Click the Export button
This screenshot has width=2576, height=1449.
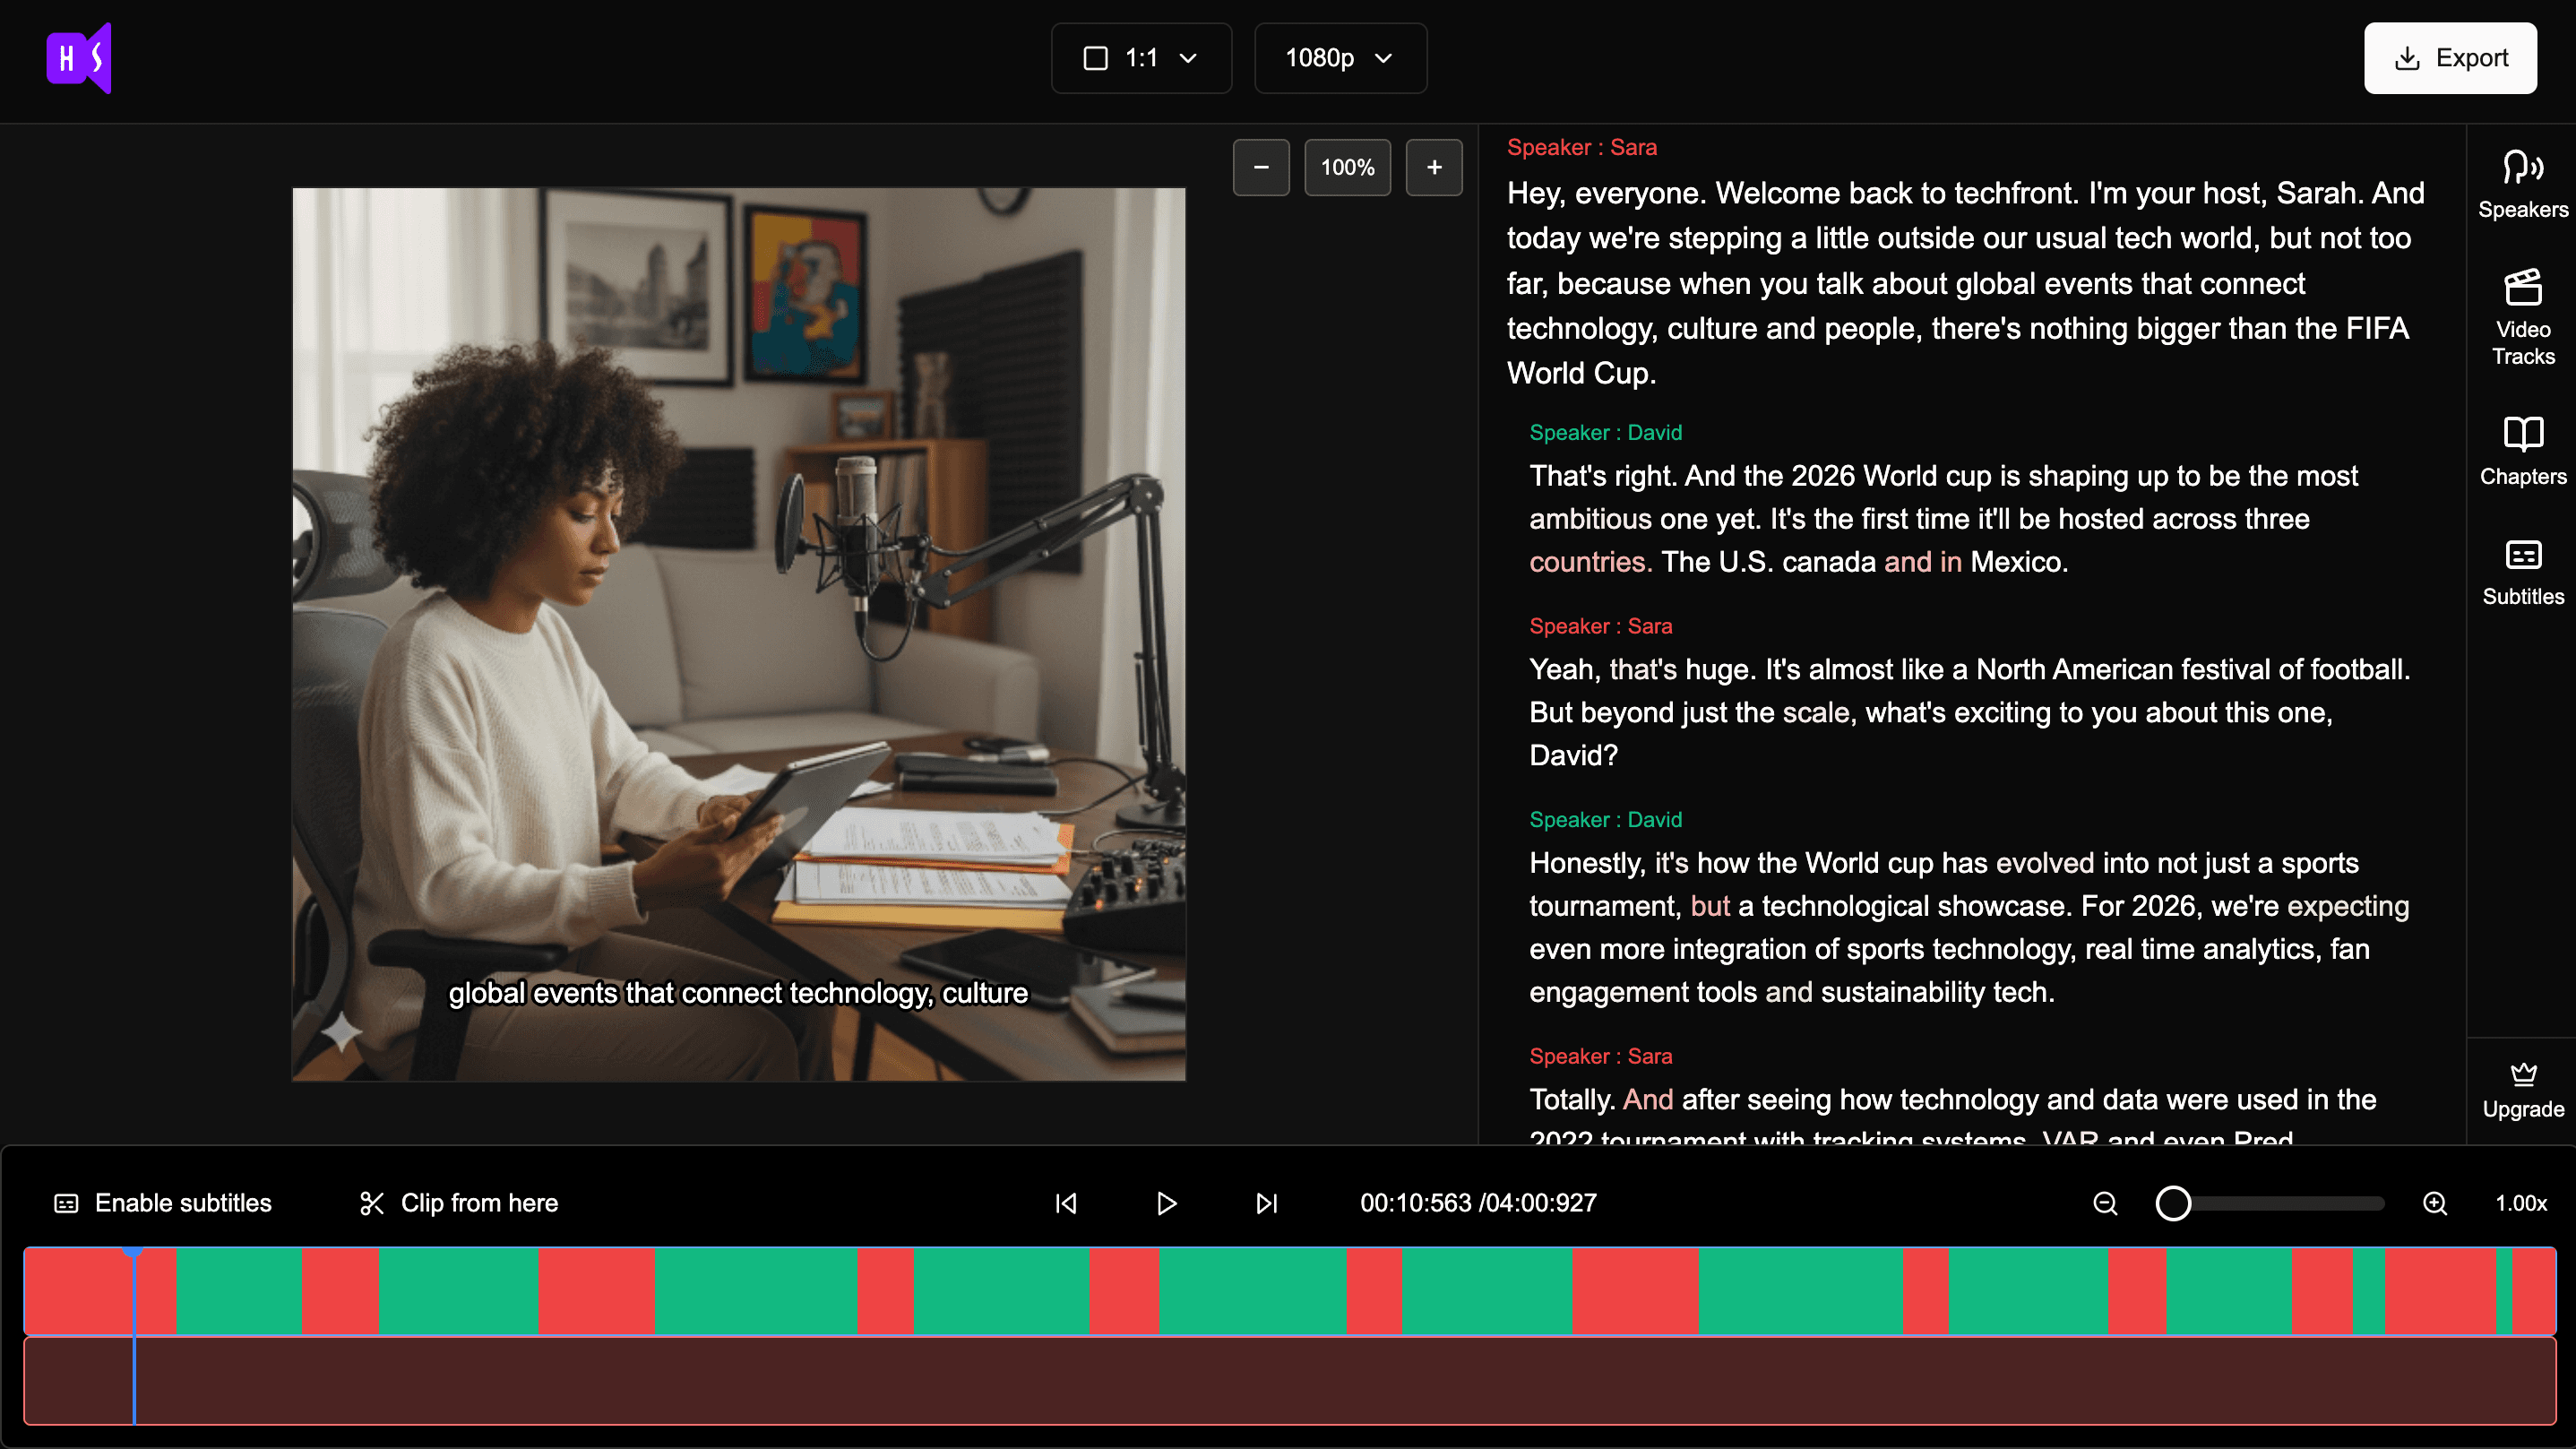(2450, 58)
